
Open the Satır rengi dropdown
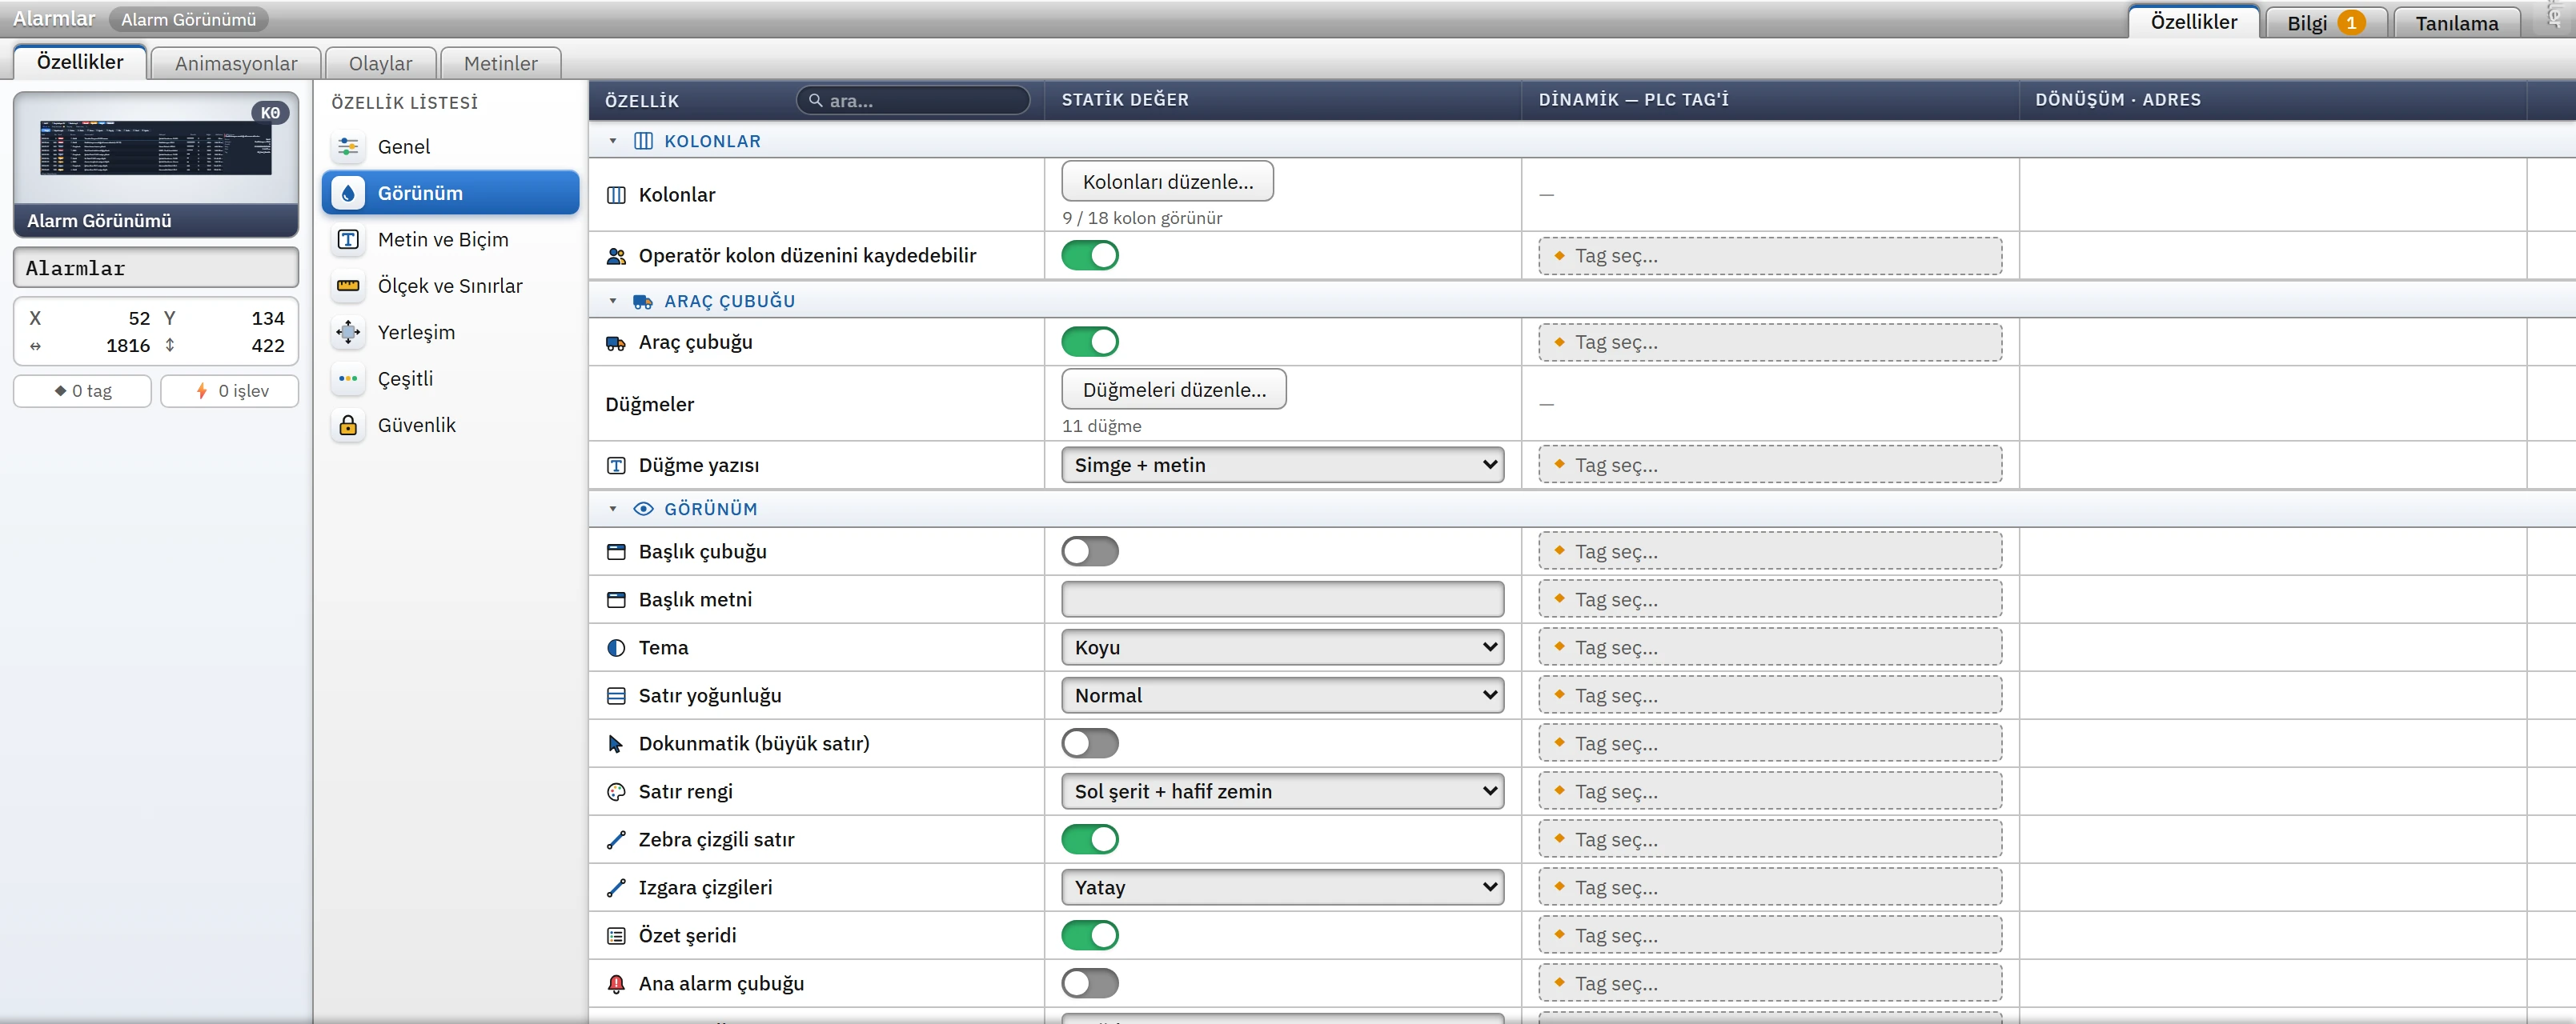1282,791
